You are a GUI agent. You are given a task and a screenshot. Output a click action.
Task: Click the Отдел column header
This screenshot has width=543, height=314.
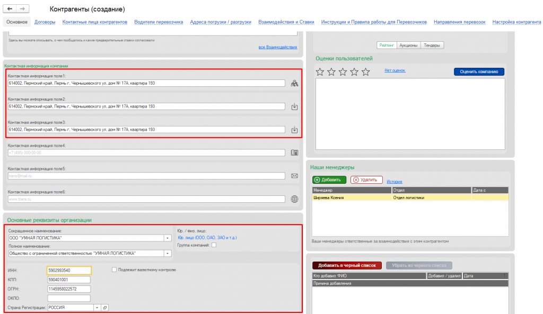[x=432, y=190]
